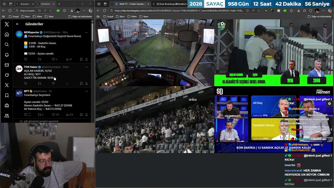Switch to Gönderiler tab in left browser
This screenshot has height=188, width=334.
[x=45, y=4]
